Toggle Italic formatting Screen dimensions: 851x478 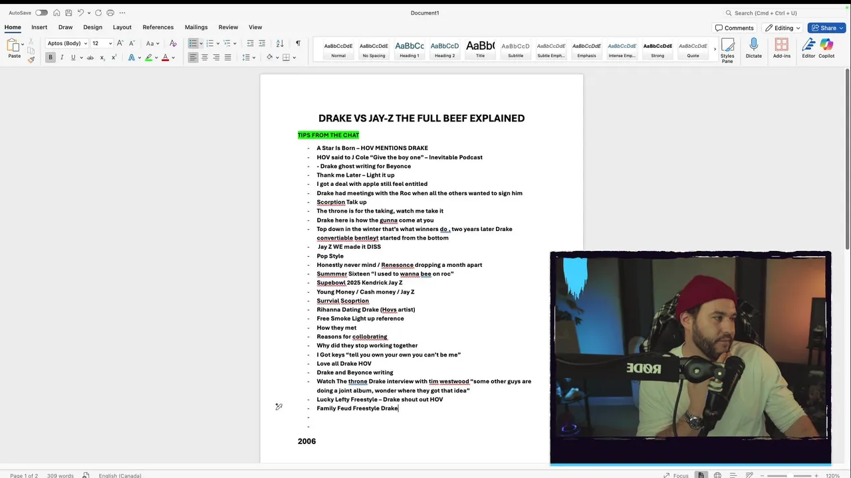(62, 58)
